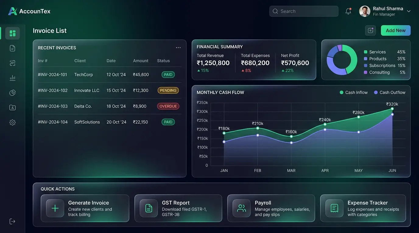The image size is (419, 233).
Task: Select the workflow nodes icon in sidebar
Action: click(12, 63)
